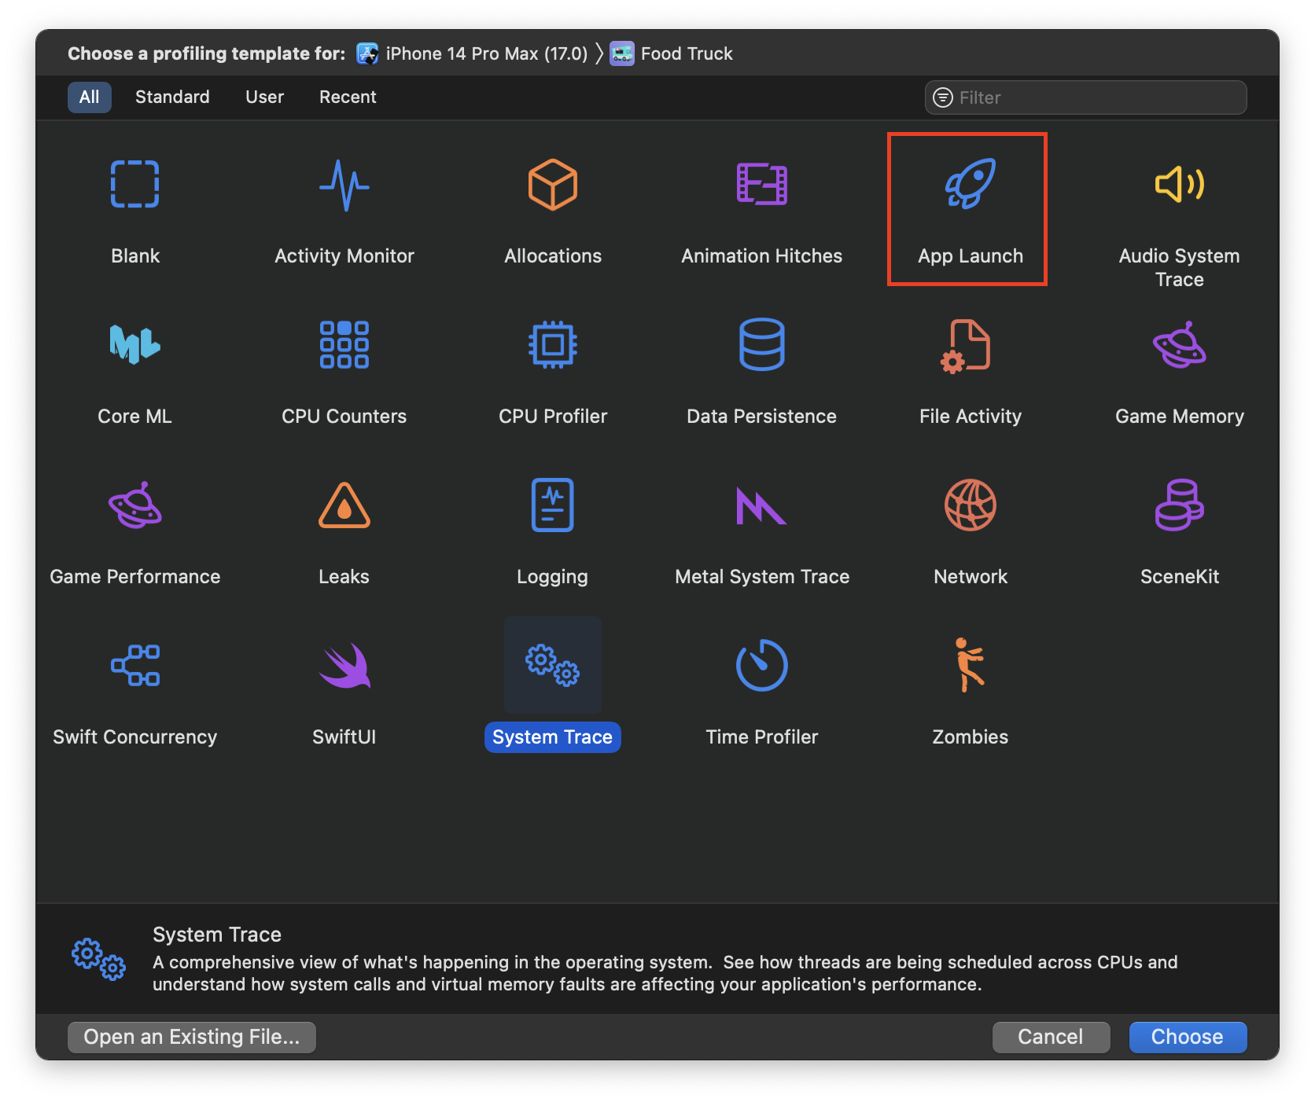This screenshot has width=1315, height=1102.
Task: Click the Choose button
Action: [x=1188, y=1037]
